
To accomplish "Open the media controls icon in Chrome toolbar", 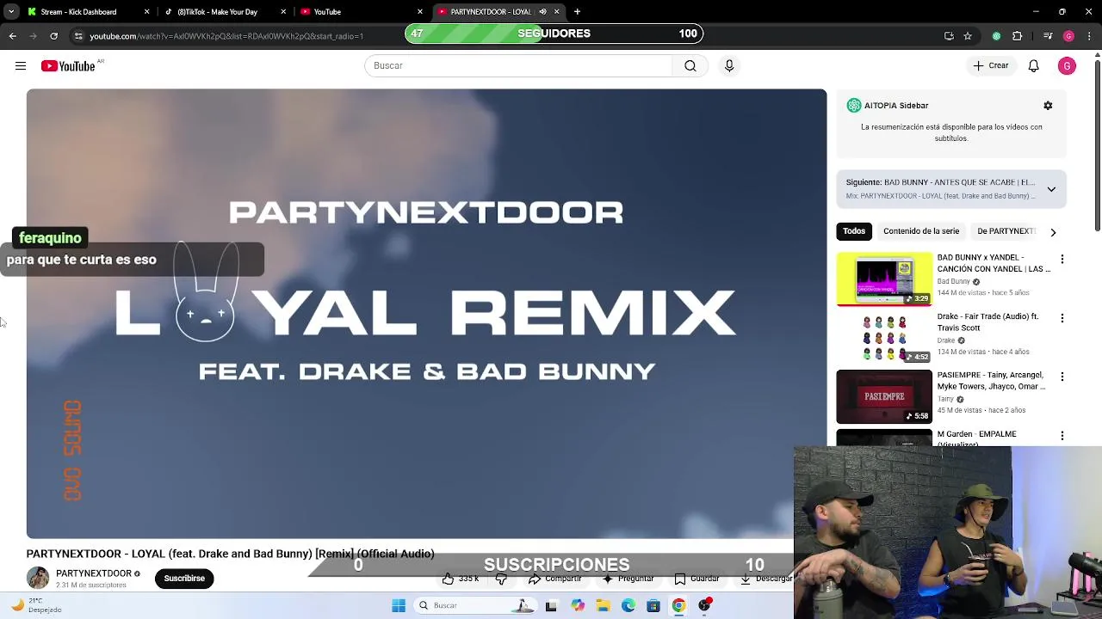I will tap(1048, 36).
